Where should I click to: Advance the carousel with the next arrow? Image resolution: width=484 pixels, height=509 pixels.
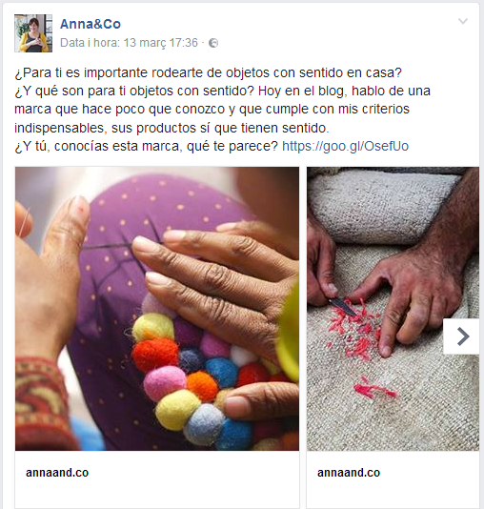pos(461,336)
